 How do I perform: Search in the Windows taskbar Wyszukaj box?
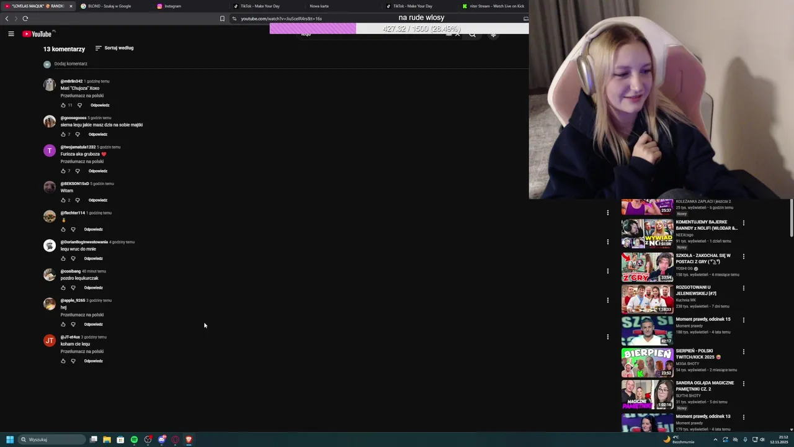click(52, 440)
